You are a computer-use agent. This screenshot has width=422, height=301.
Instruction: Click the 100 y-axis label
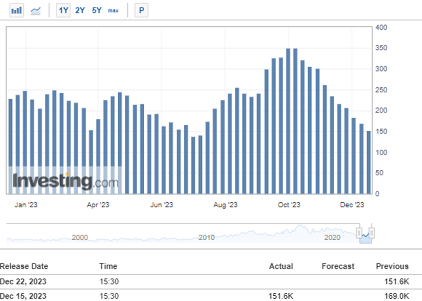click(381, 152)
